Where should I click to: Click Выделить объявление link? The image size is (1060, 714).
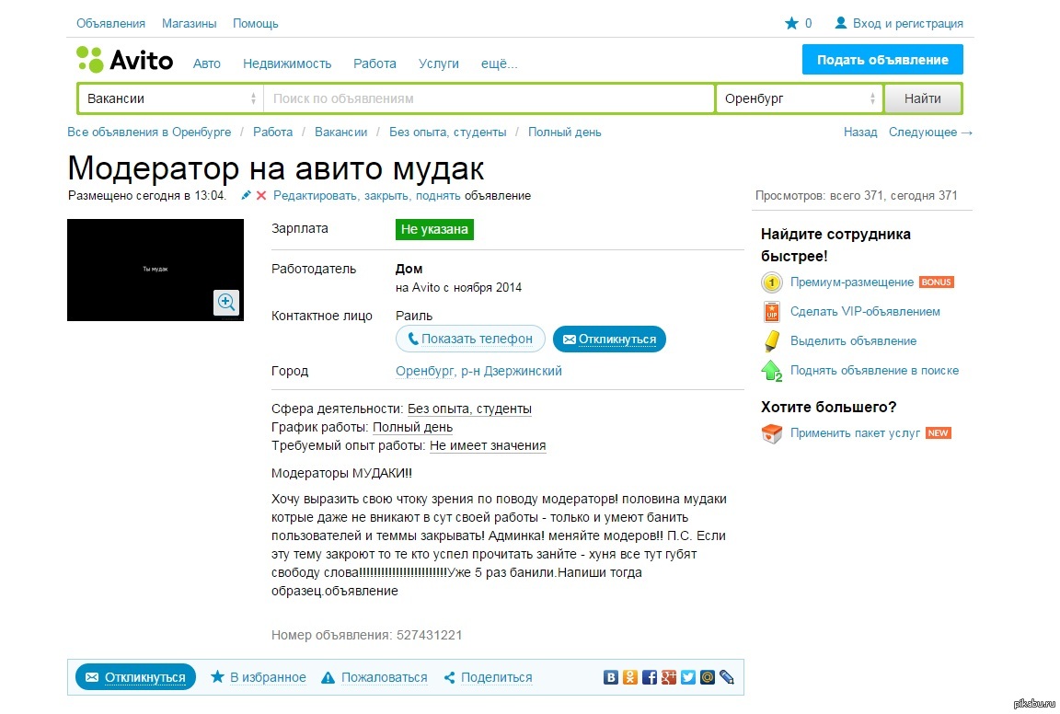click(853, 341)
